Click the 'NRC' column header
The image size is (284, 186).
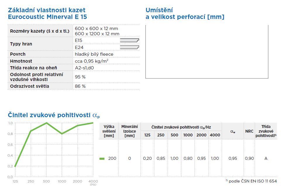[249, 131]
